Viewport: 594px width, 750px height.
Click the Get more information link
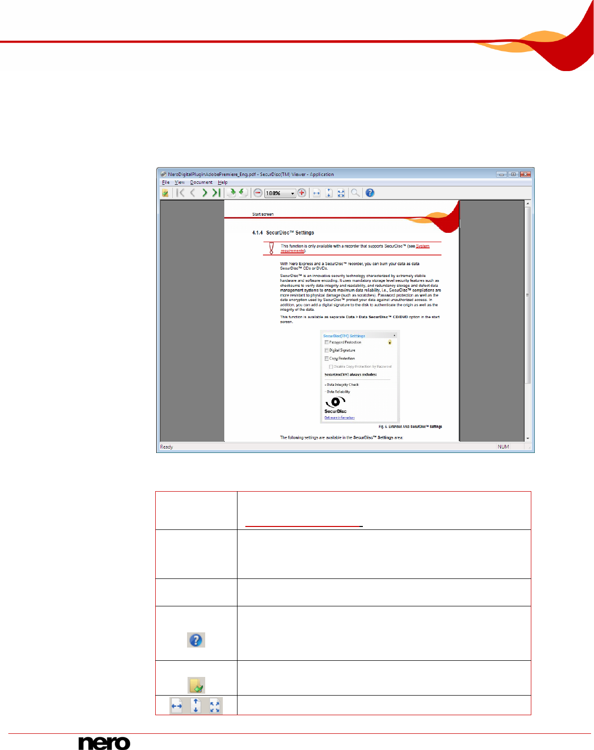click(339, 418)
